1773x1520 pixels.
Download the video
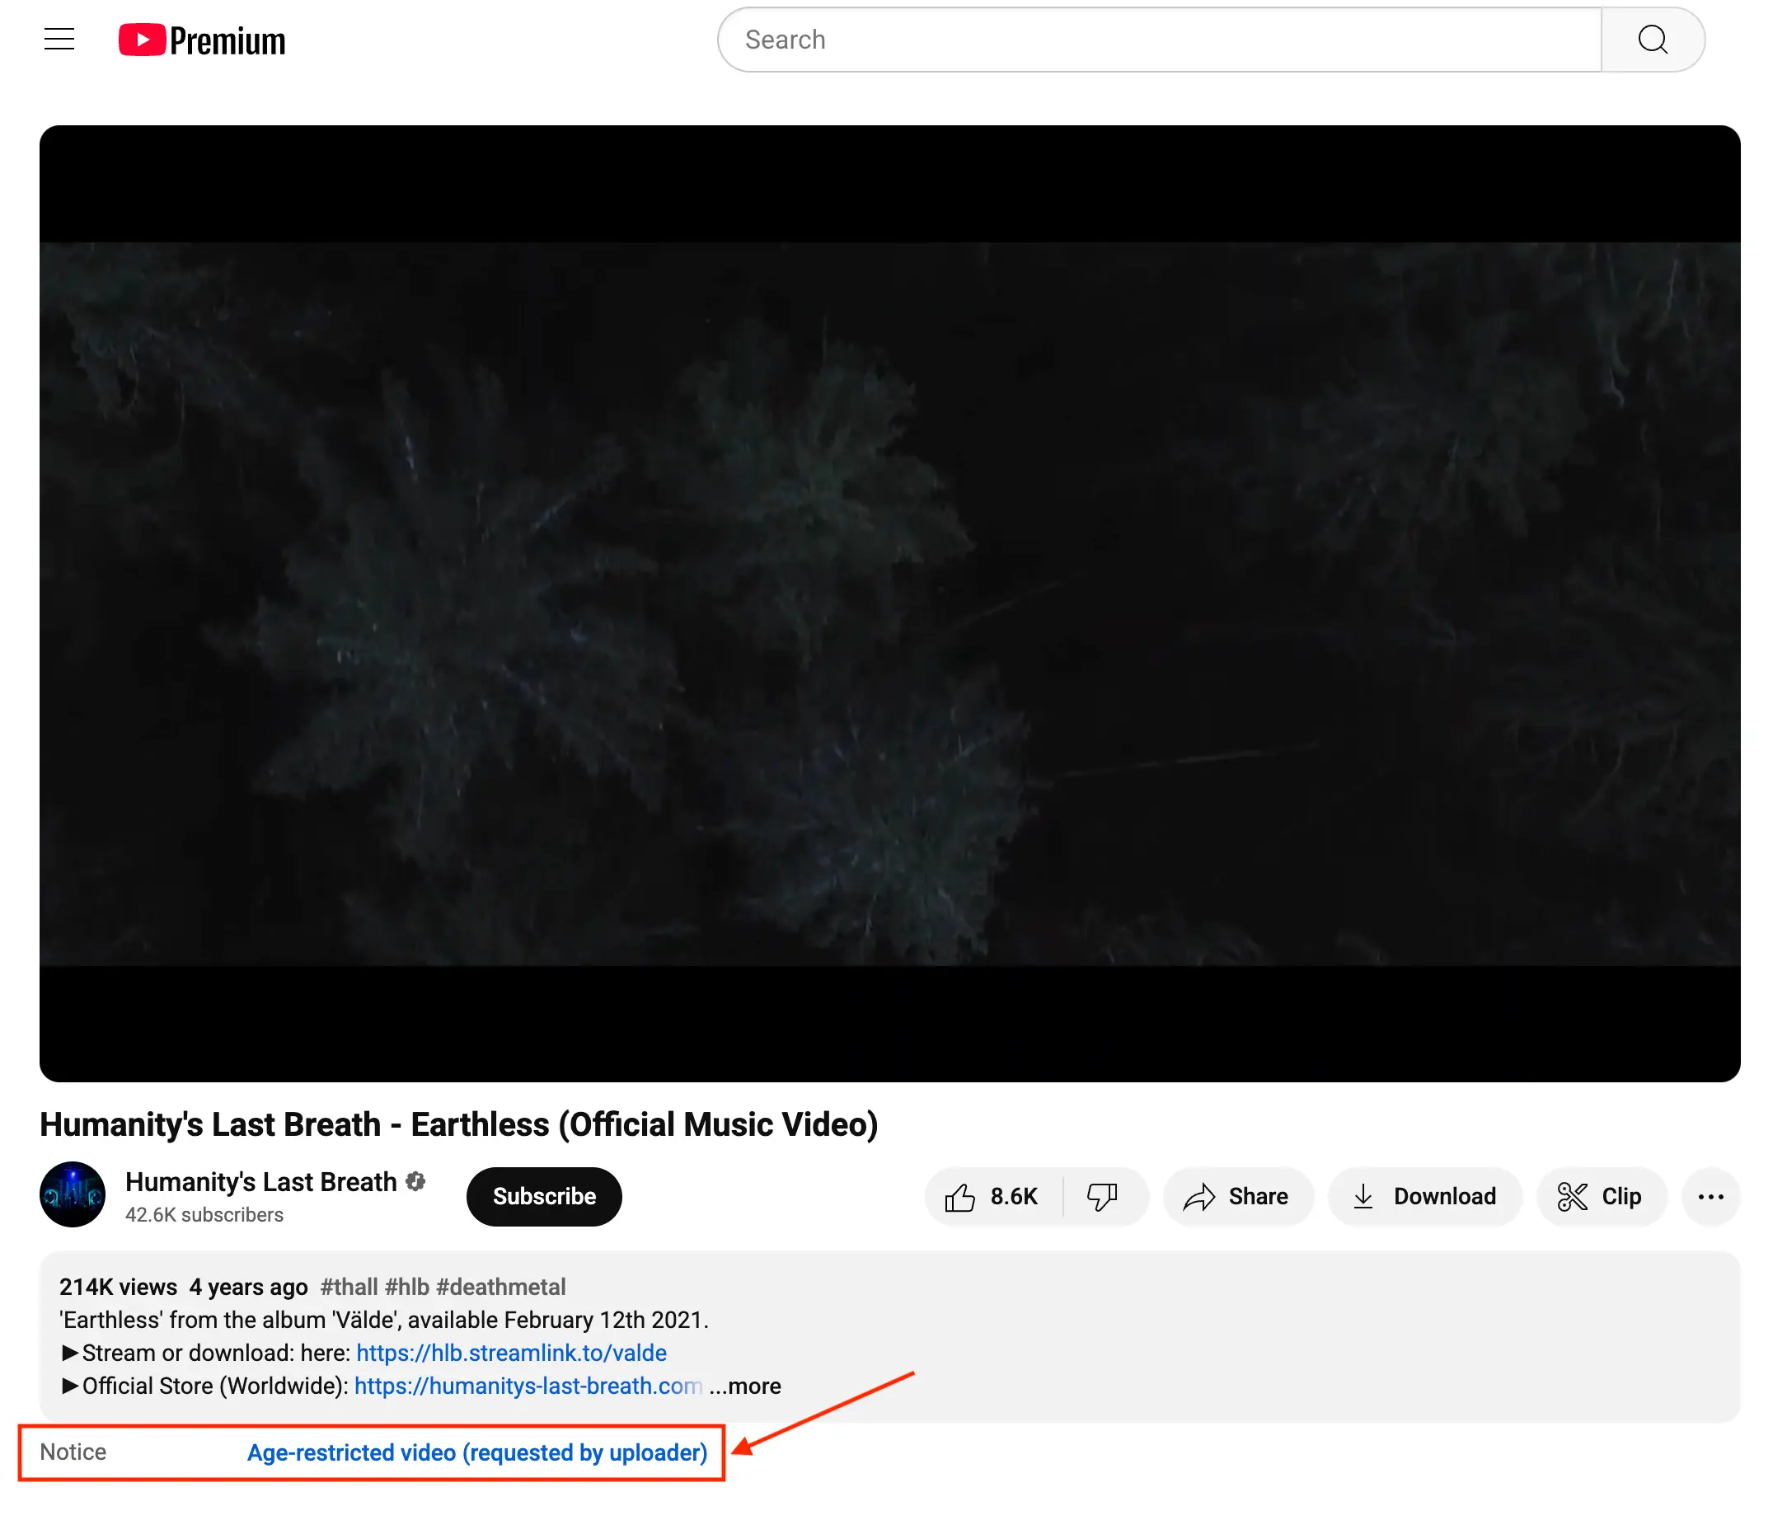tap(1424, 1195)
